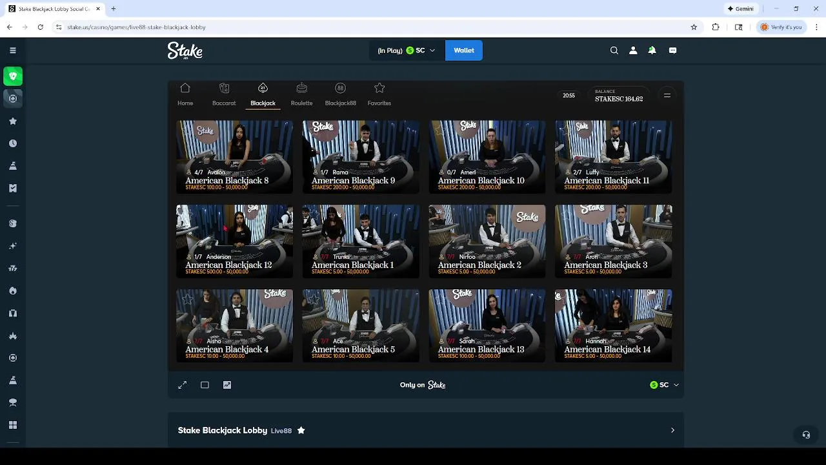Screen dimensions: 826x465
Task: Open American Blackjack 8 table
Action: click(x=234, y=157)
